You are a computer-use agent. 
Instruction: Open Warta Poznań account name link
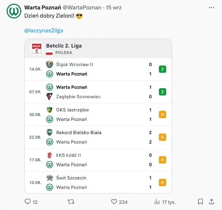[x=43, y=7]
